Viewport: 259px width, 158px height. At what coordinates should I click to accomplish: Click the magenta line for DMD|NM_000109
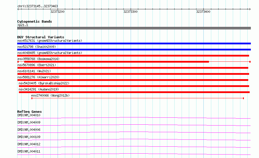134,139
